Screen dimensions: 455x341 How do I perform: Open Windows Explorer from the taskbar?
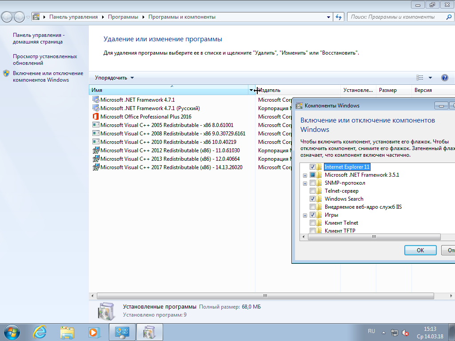67,332
